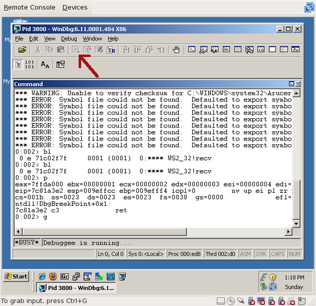This screenshot has height=306, width=316.
Task: Open the Scratch Pad toolbar icon
Action: pos(272,50)
